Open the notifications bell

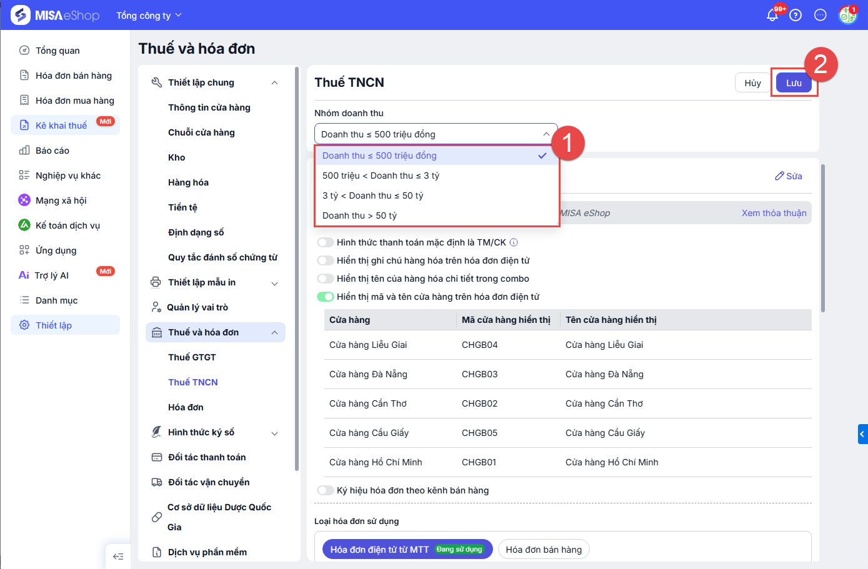773,15
